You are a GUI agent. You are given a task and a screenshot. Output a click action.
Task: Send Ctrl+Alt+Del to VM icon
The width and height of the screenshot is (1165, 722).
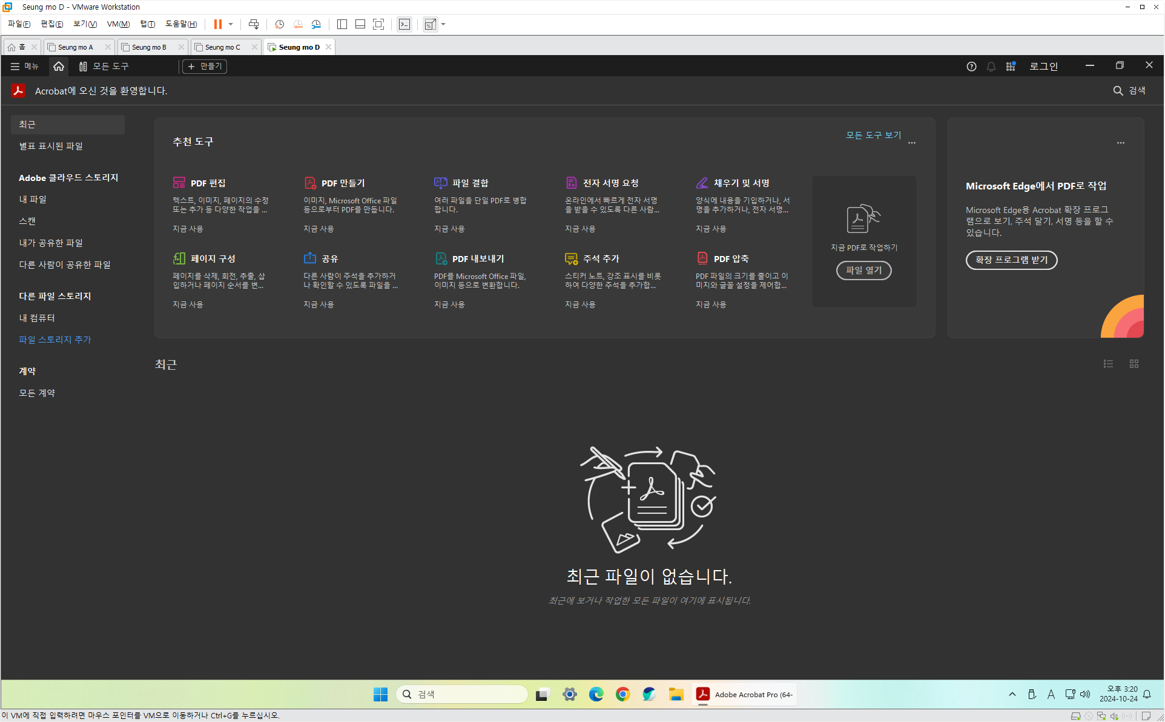tap(254, 24)
